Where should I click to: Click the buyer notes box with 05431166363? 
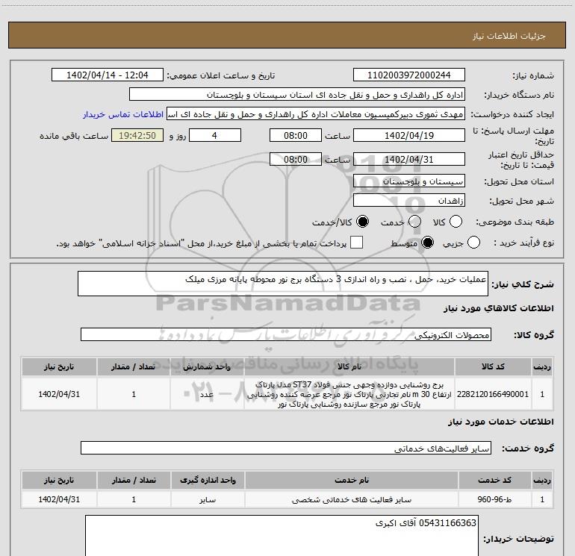pos(282,536)
